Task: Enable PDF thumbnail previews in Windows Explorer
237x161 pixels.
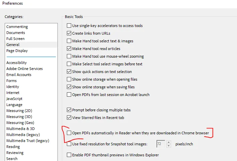Action: point(69,155)
